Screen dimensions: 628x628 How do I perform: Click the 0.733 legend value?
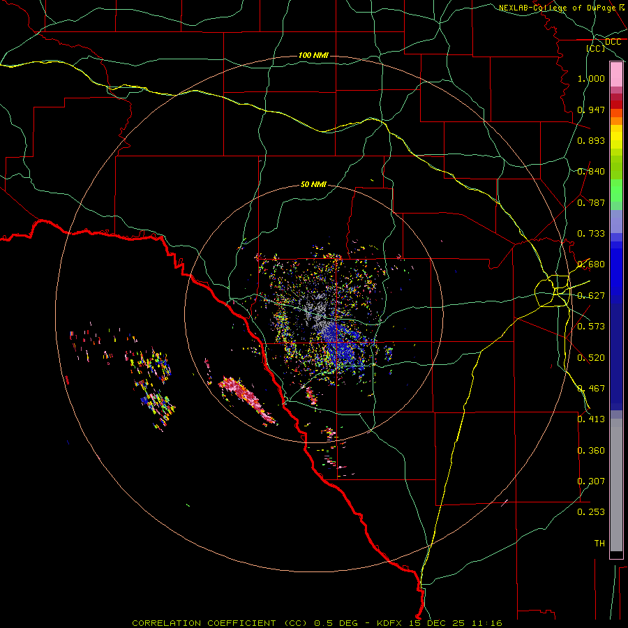(591, 234)
